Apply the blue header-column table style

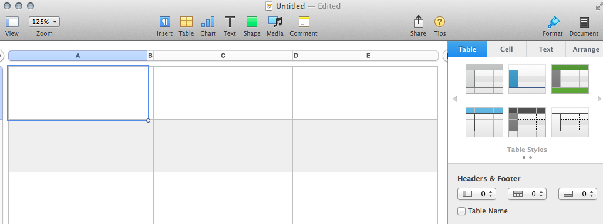coord(527,79)
